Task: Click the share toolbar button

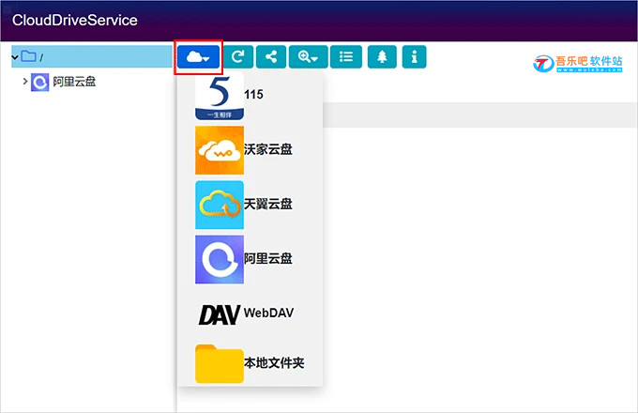Action: tap(271, 57)
